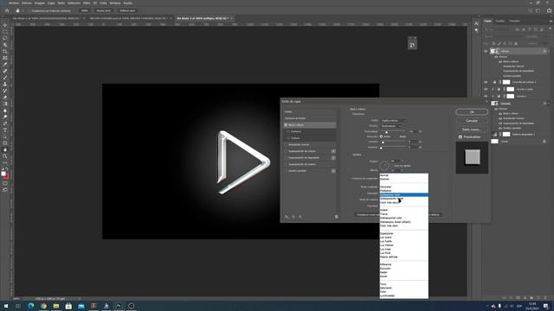Add another Sombra paralela with plus icon
Screen dimensions: 554x311
(333, 171)
